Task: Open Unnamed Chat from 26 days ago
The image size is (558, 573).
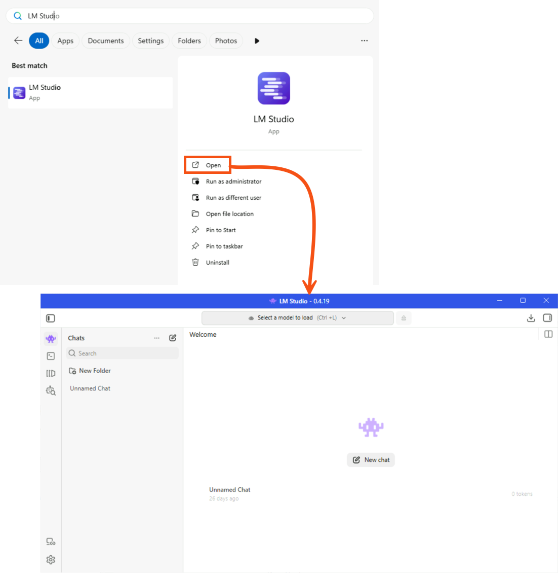Action: point(370,494)
